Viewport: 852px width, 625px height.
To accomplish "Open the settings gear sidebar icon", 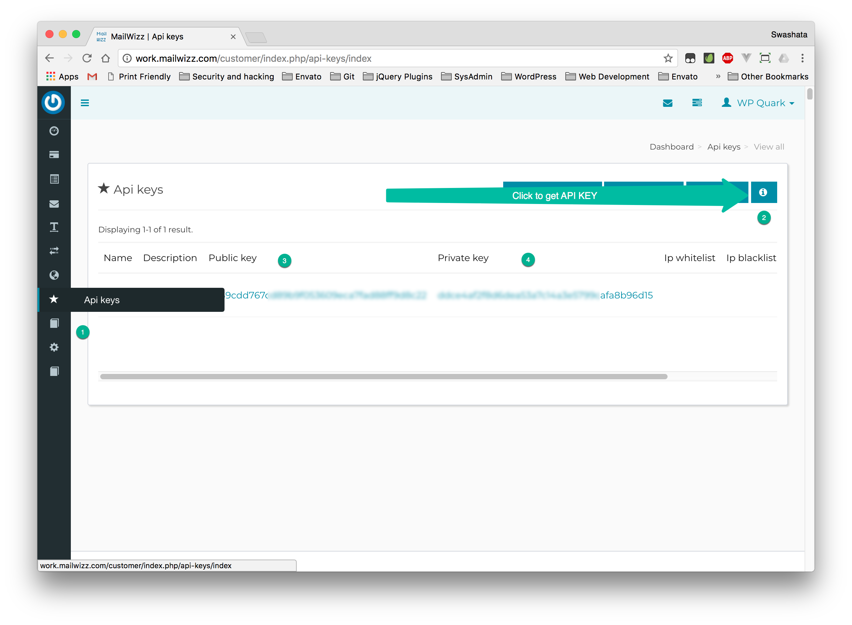I will [54, 347].
